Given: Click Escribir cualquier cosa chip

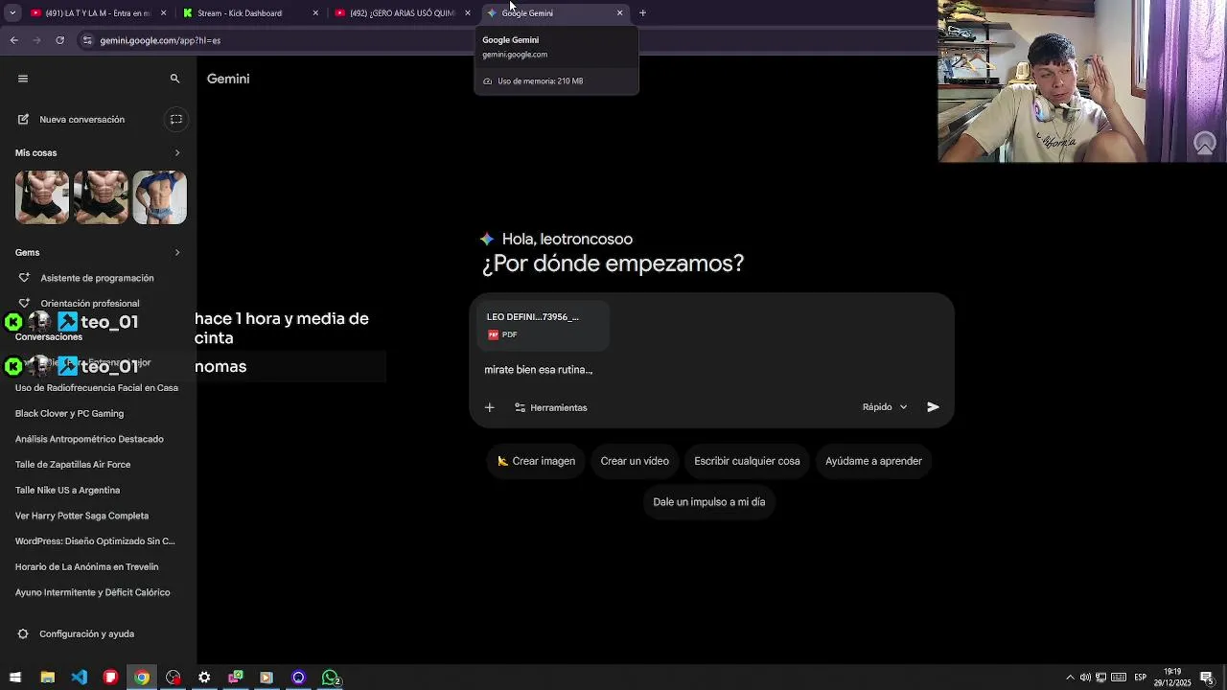Looking at the screenshot, I should click(x=747, y=461).
